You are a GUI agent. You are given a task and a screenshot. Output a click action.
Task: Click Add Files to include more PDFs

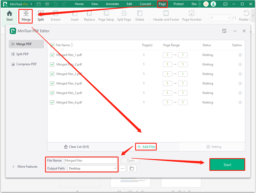pyautogui.click(x=146, y=147)
